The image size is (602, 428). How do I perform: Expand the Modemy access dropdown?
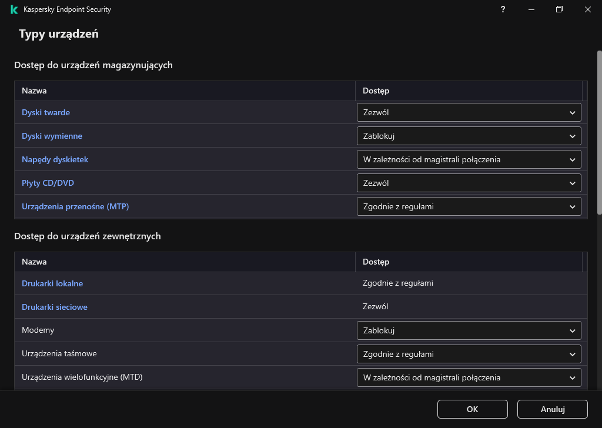[x=469, y=330]
